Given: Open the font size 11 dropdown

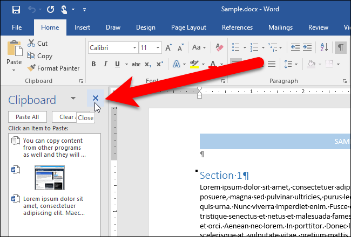Looking at the screenshot, I should pyautogui.click(x=158, y=47).
